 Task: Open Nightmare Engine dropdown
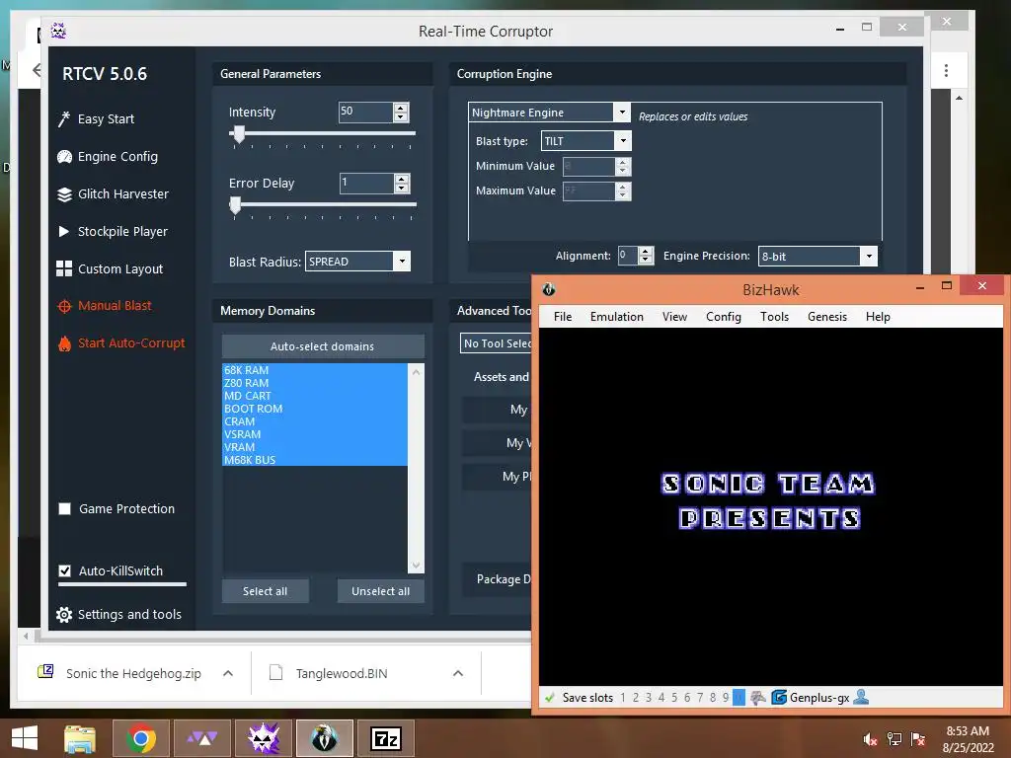click(x=549, y=113)
